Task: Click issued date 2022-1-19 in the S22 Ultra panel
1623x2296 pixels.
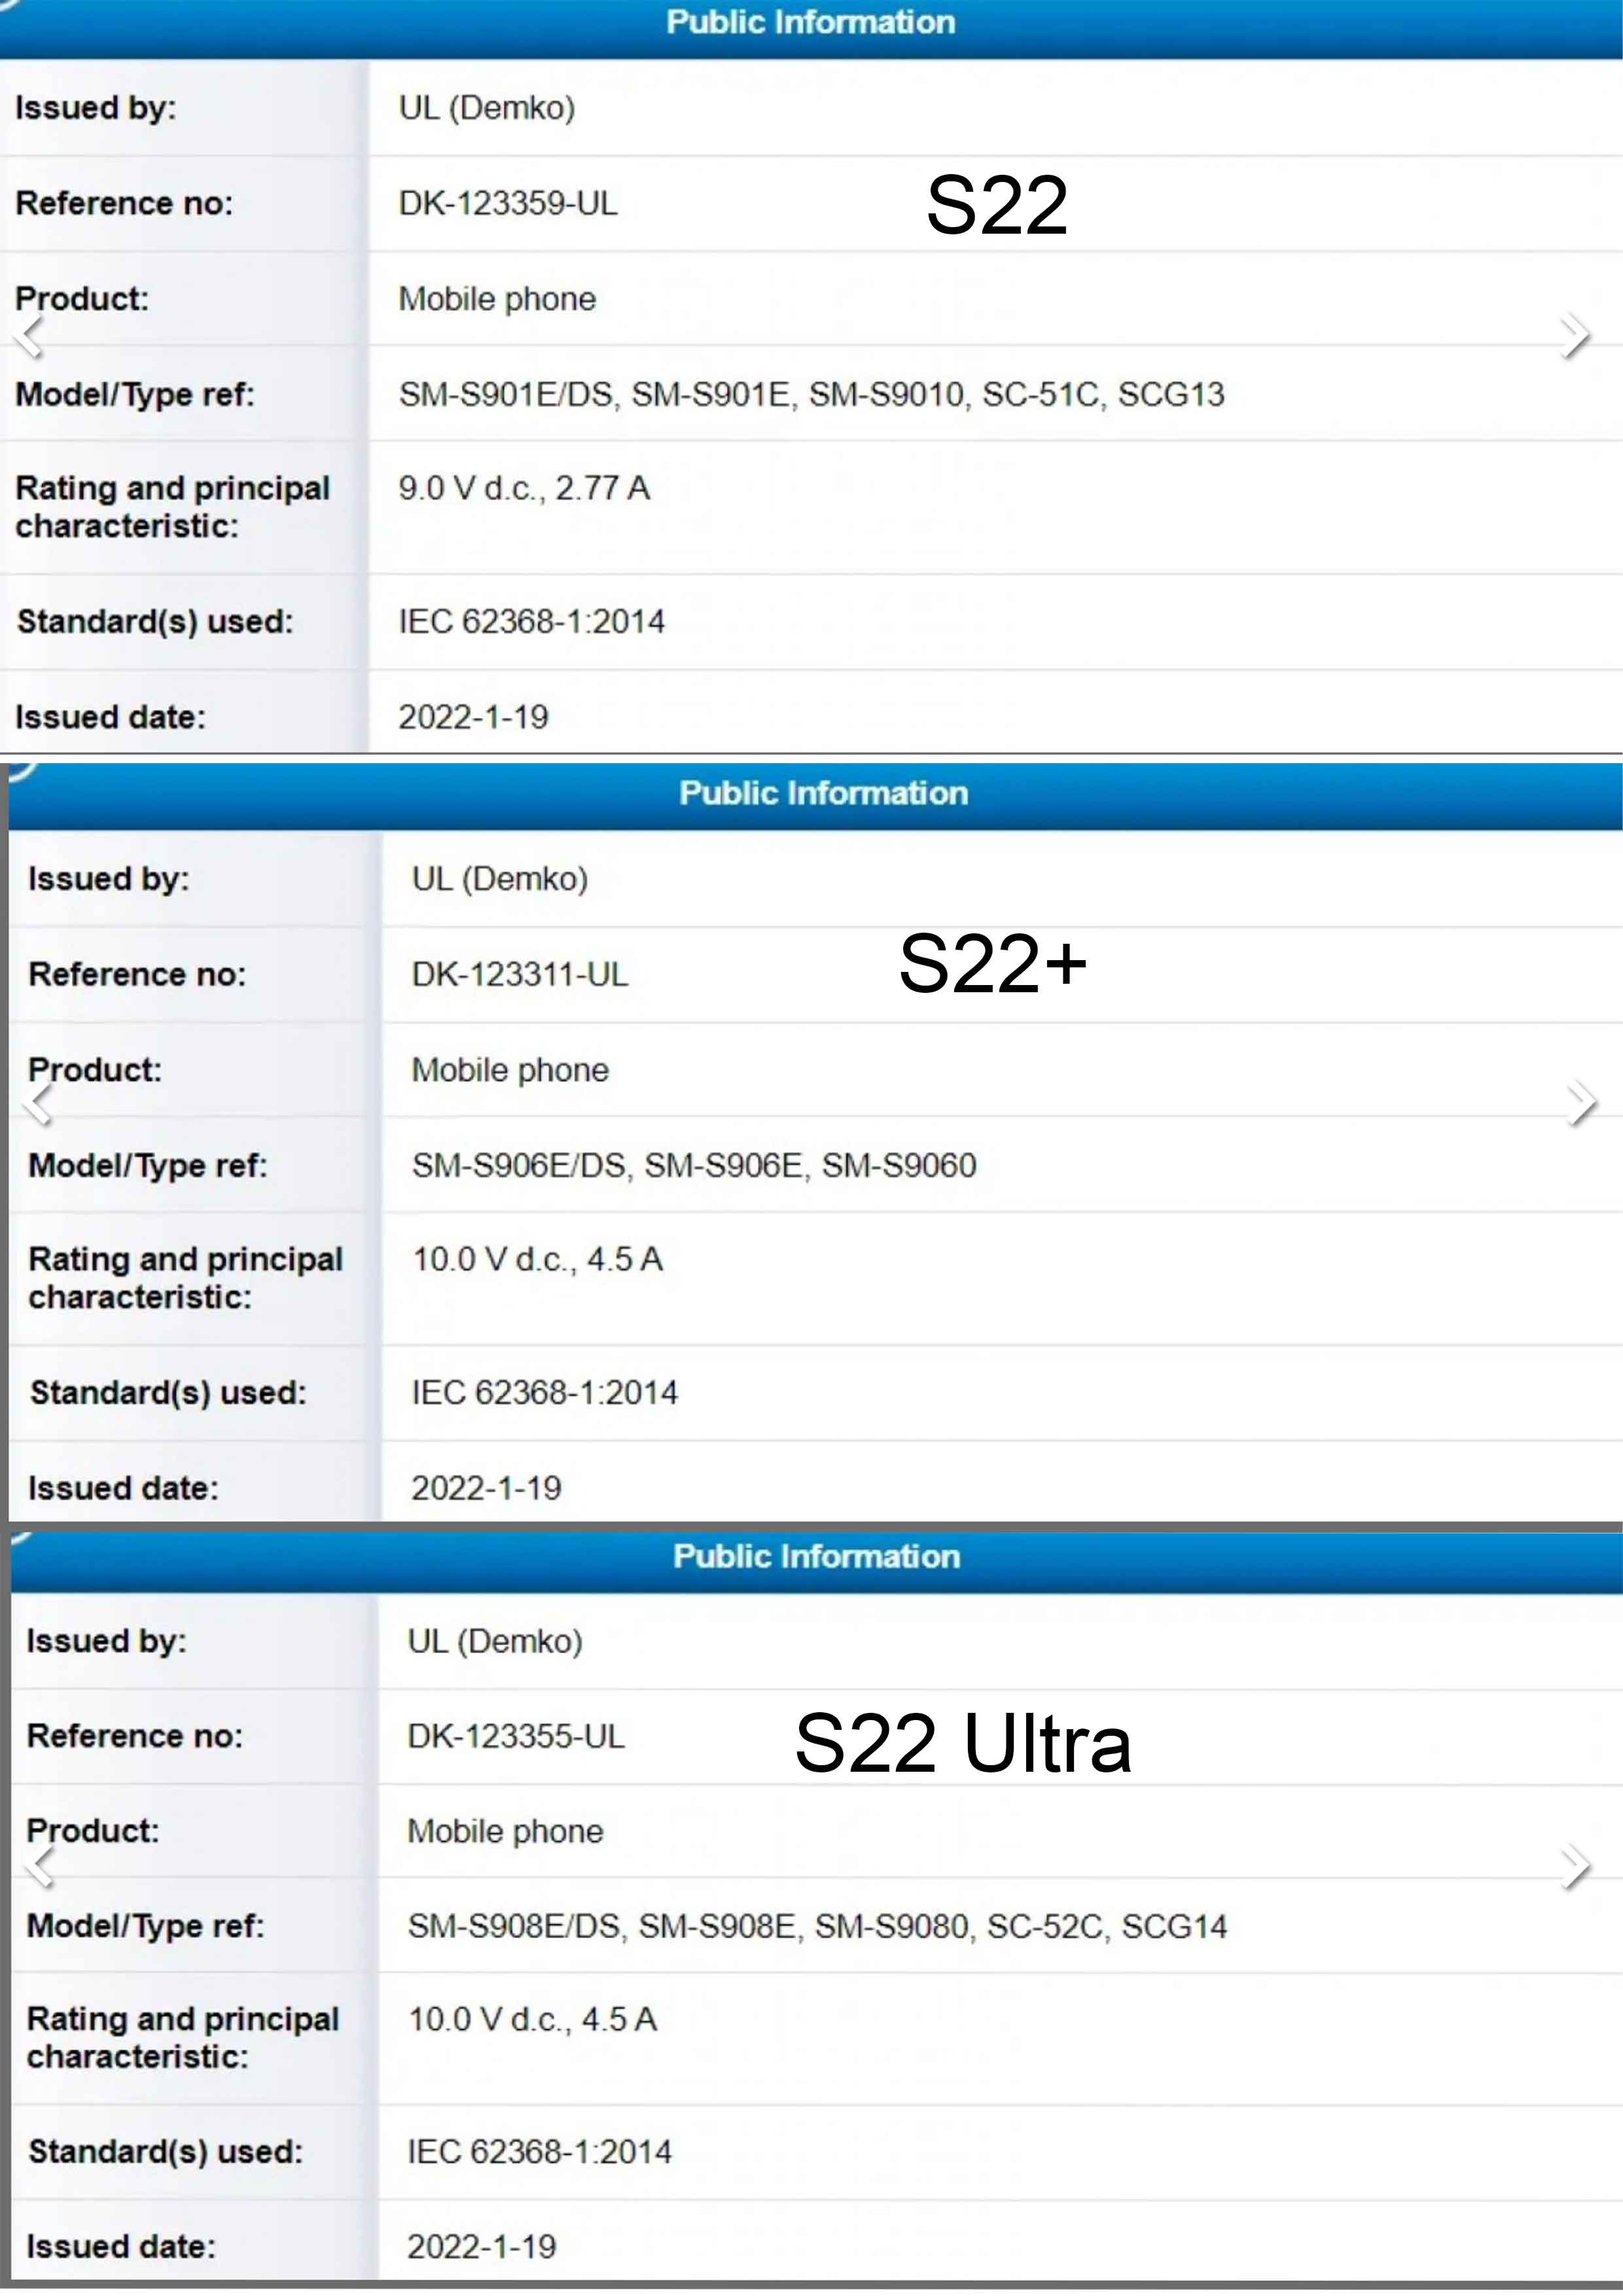Action: point(482,2247)
